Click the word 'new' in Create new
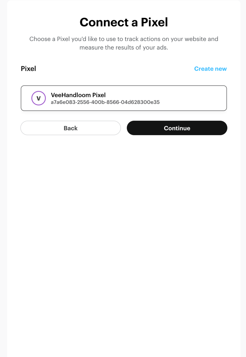This screenshot has width=246, height=357. pos(221,69)
